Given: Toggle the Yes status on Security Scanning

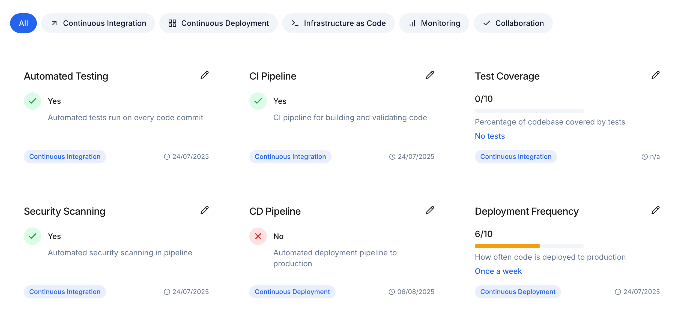Looking at the screenshot, I should [32, 236].
